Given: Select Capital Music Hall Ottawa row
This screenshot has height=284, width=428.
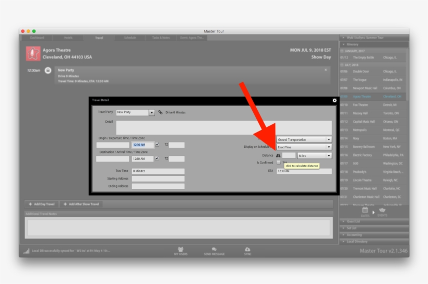Looking at the screenshot, I should click(373, 122).
